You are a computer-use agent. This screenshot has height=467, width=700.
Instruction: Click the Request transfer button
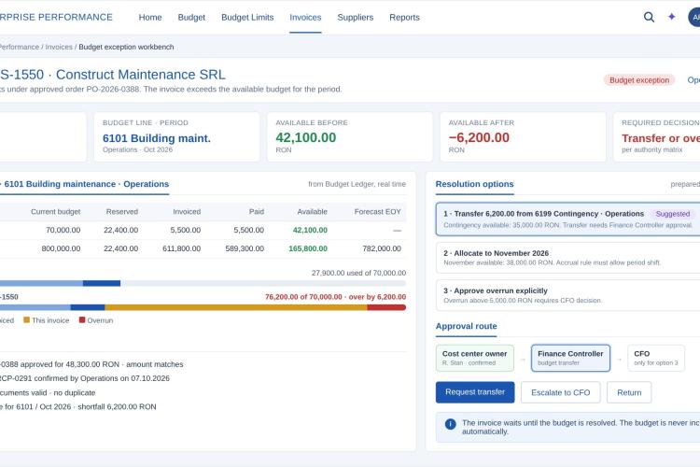point(475,392)
